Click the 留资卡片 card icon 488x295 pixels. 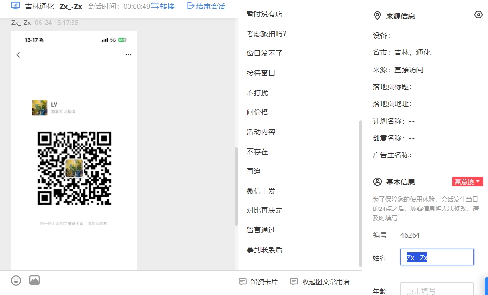coord(242,282)
